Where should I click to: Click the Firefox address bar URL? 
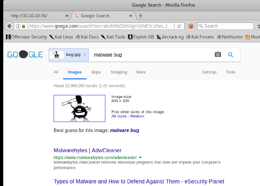click(x=98, y=26)
